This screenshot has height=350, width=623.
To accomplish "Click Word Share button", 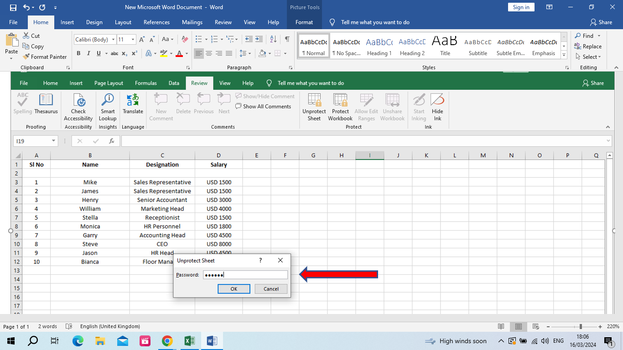I will click(601, 22).
